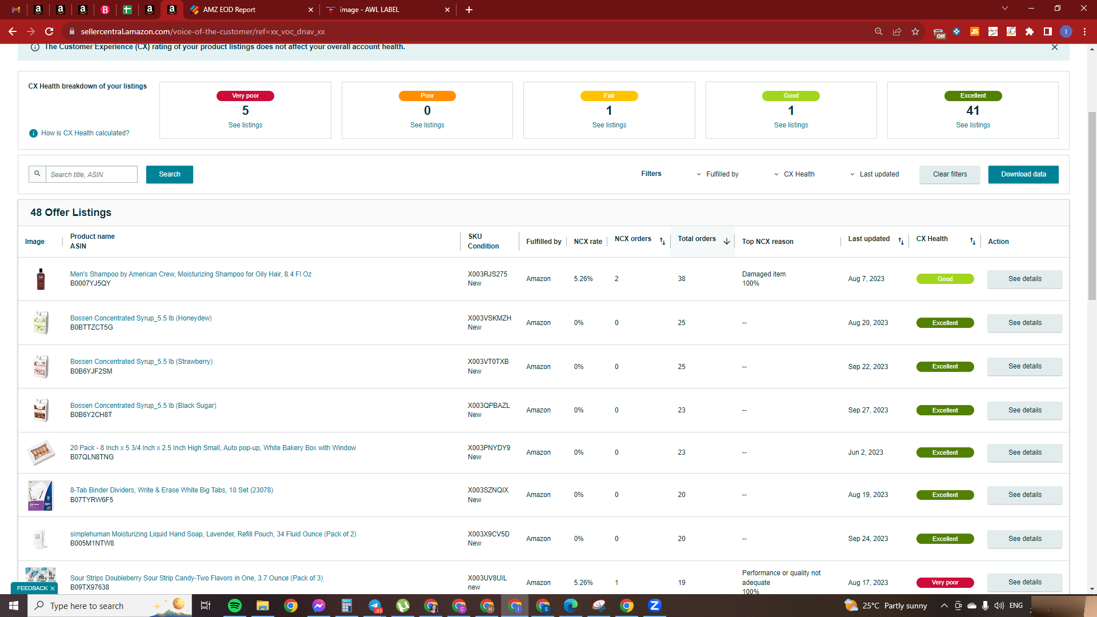Open browser zoom magnifier icon in address bar
The height and width of the screenshot is (617, 1097).
coord(879,31)
